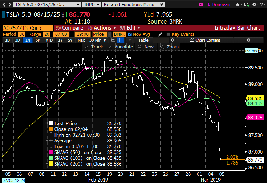This screenshot has width=267, height=183.
Task: Select the 1Y range tab
Action: 60,40
